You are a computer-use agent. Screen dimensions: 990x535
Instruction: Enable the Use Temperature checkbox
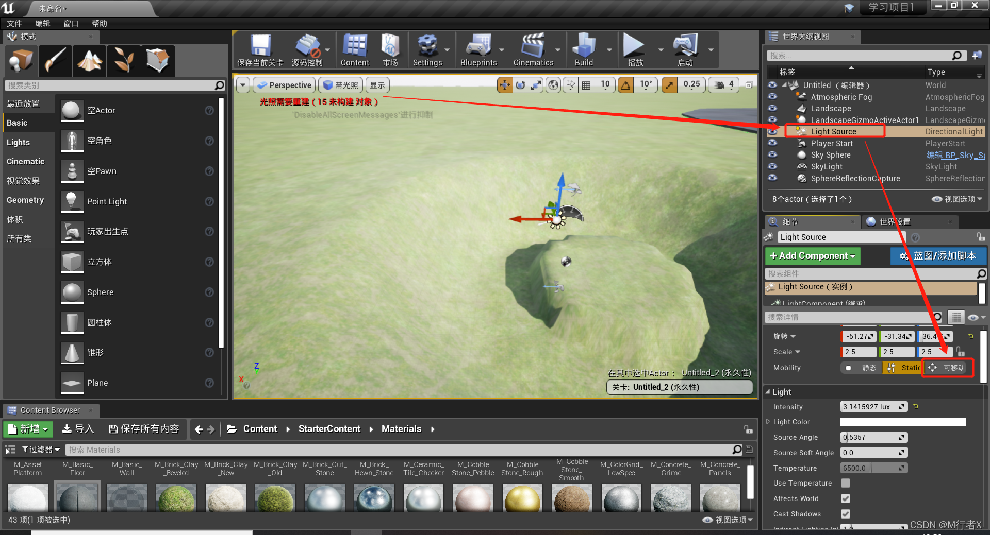coord(846,483)
